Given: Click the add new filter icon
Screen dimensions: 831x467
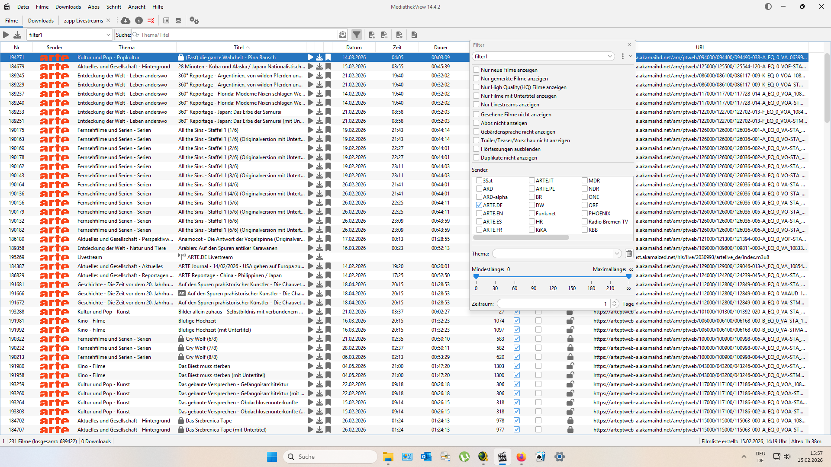Looking at the screenshot, I should pos(372,35).
